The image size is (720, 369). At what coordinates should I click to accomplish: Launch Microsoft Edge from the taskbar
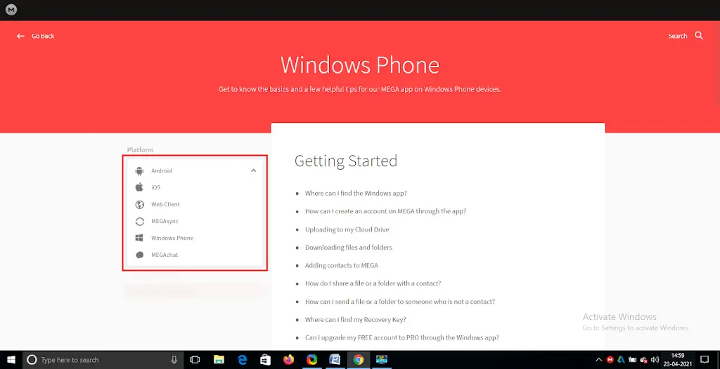tap(242, 360)
